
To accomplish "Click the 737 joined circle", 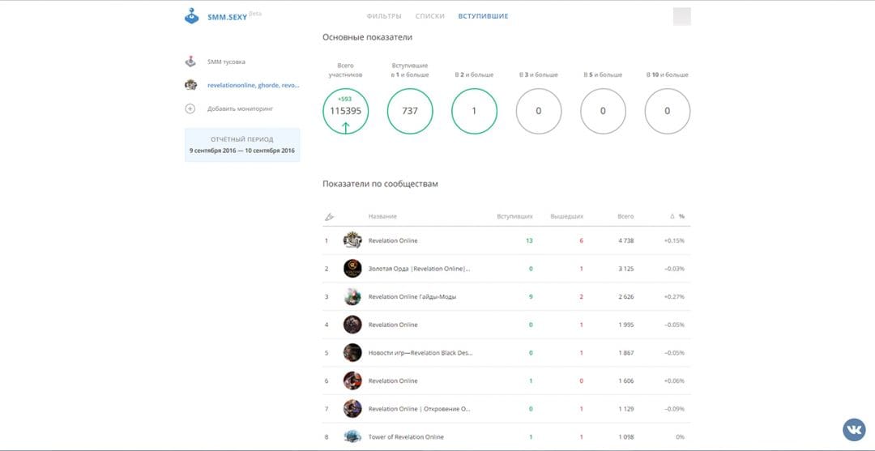I will 410,111.
